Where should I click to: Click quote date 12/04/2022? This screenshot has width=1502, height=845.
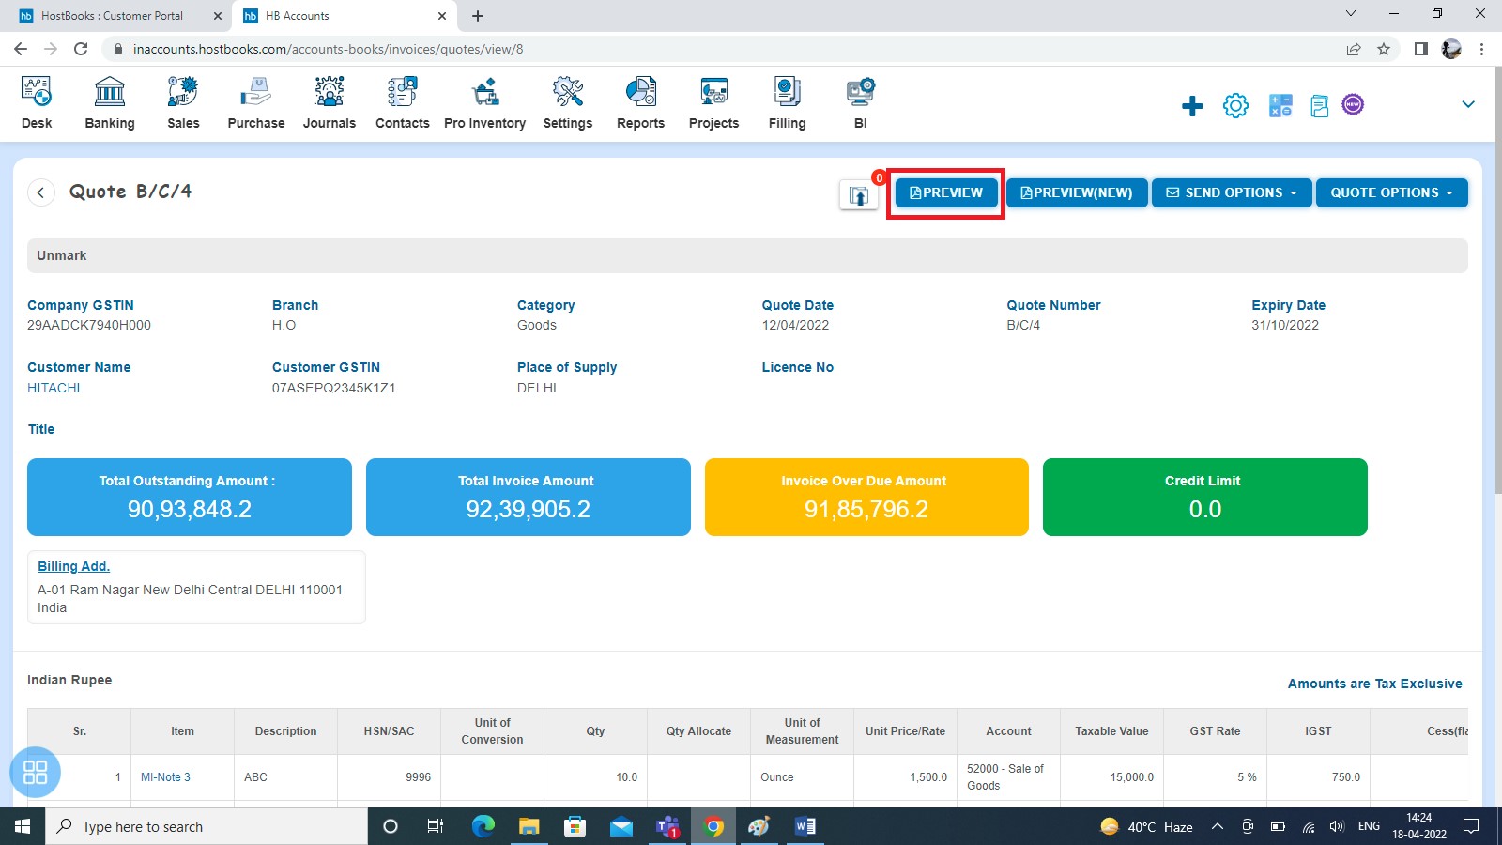[795, 325]
